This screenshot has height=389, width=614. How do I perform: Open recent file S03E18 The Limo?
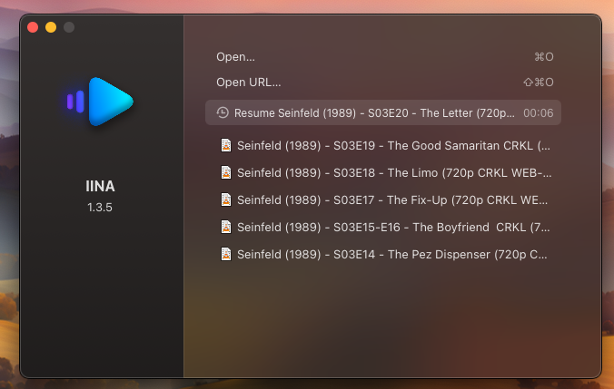pyautogui.click(x=393, y=172)
